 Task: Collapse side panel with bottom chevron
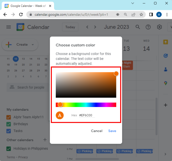166,154
